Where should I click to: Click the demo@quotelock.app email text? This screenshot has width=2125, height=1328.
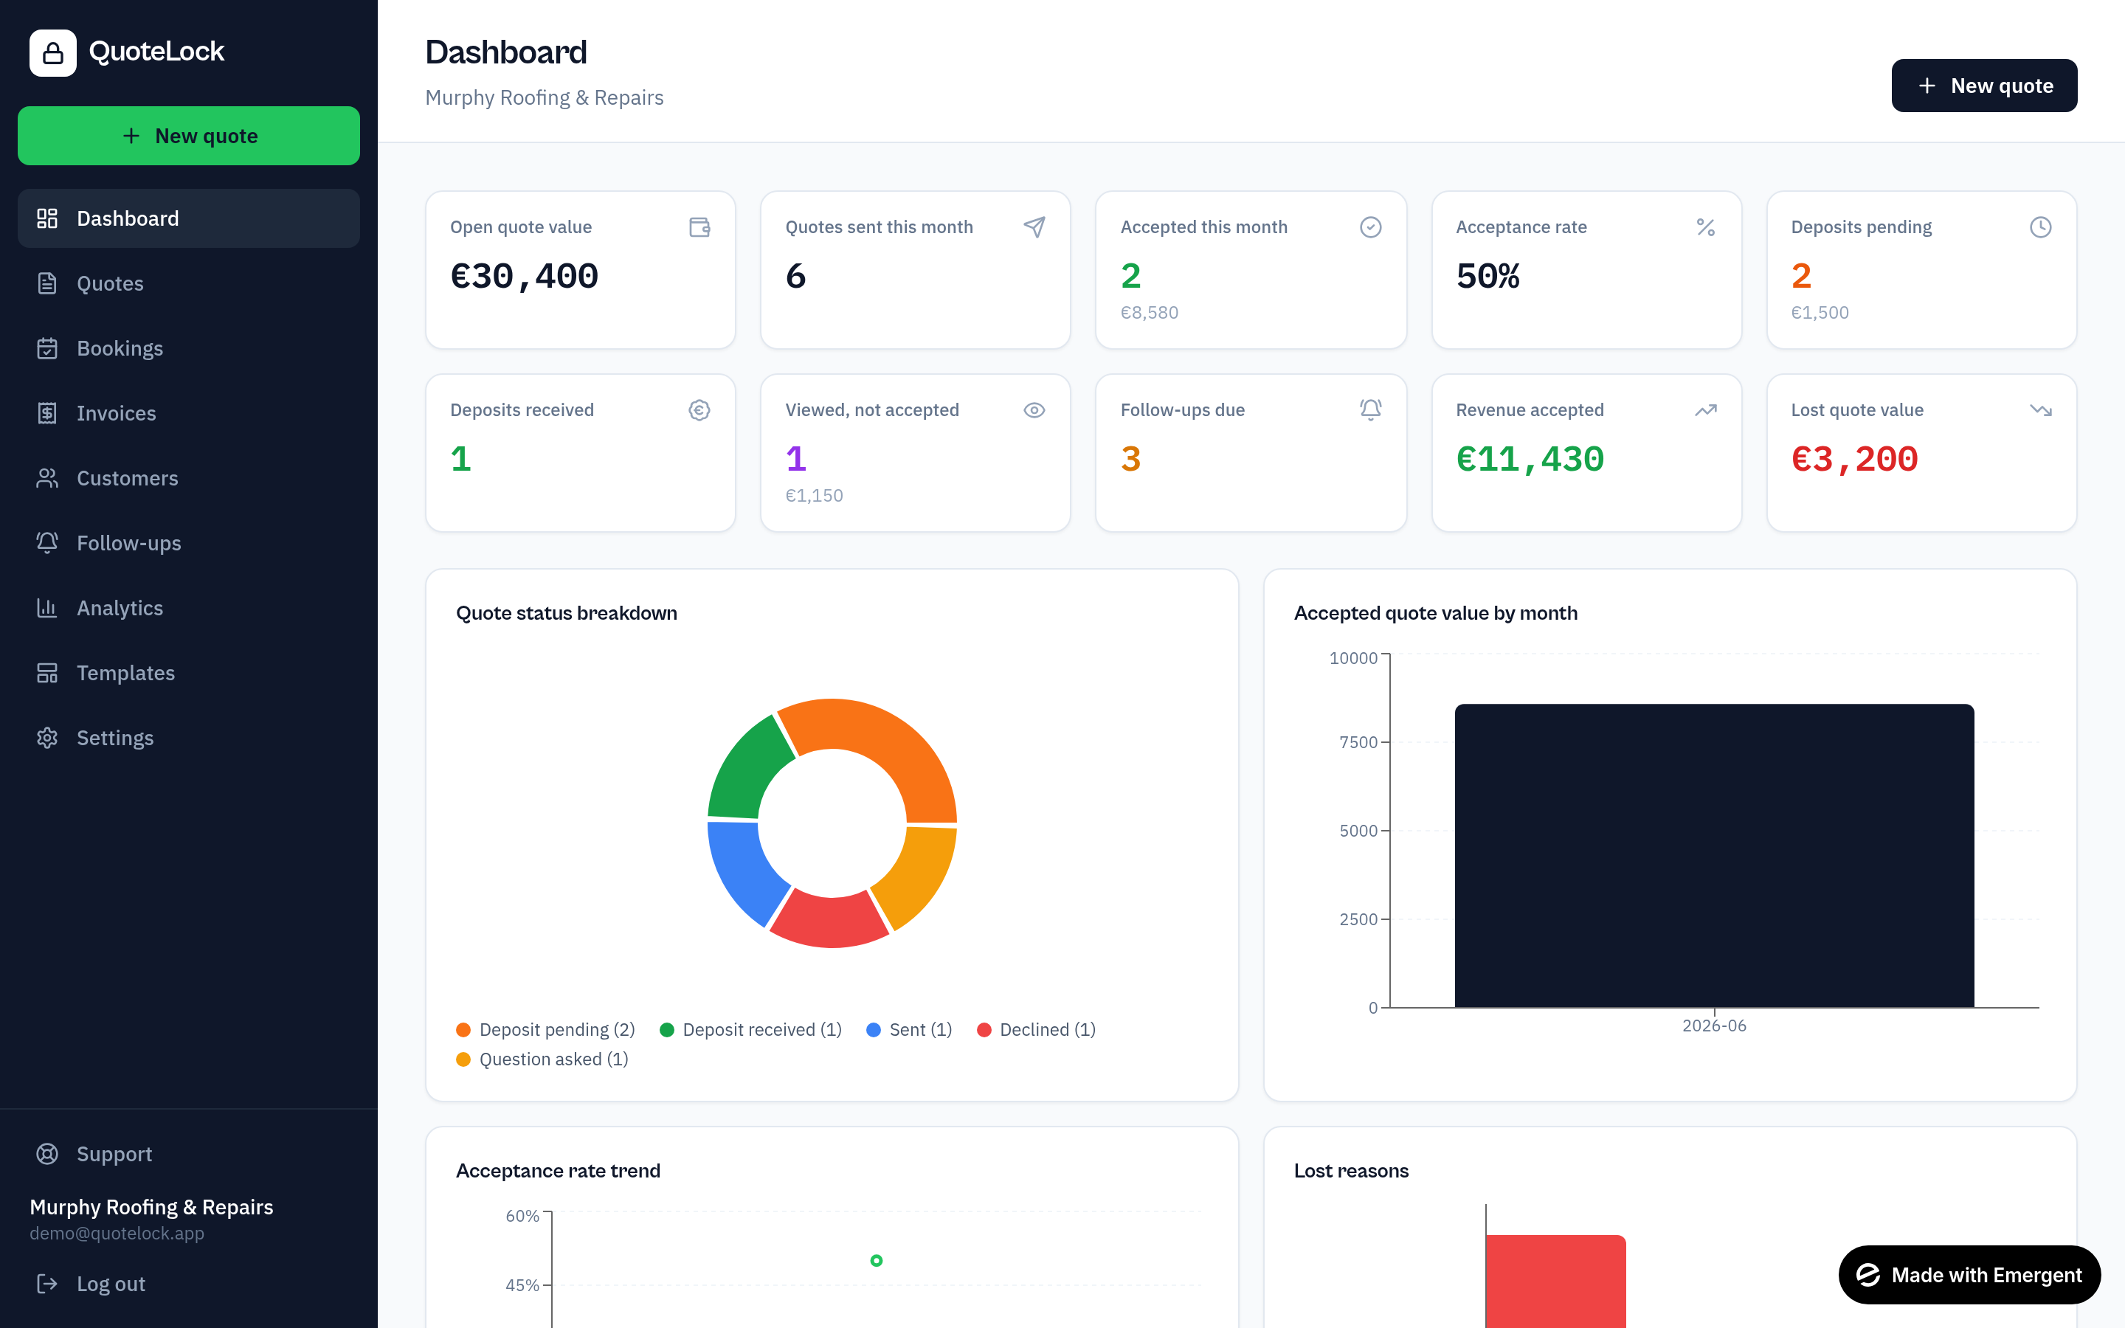pos(117,1233)
